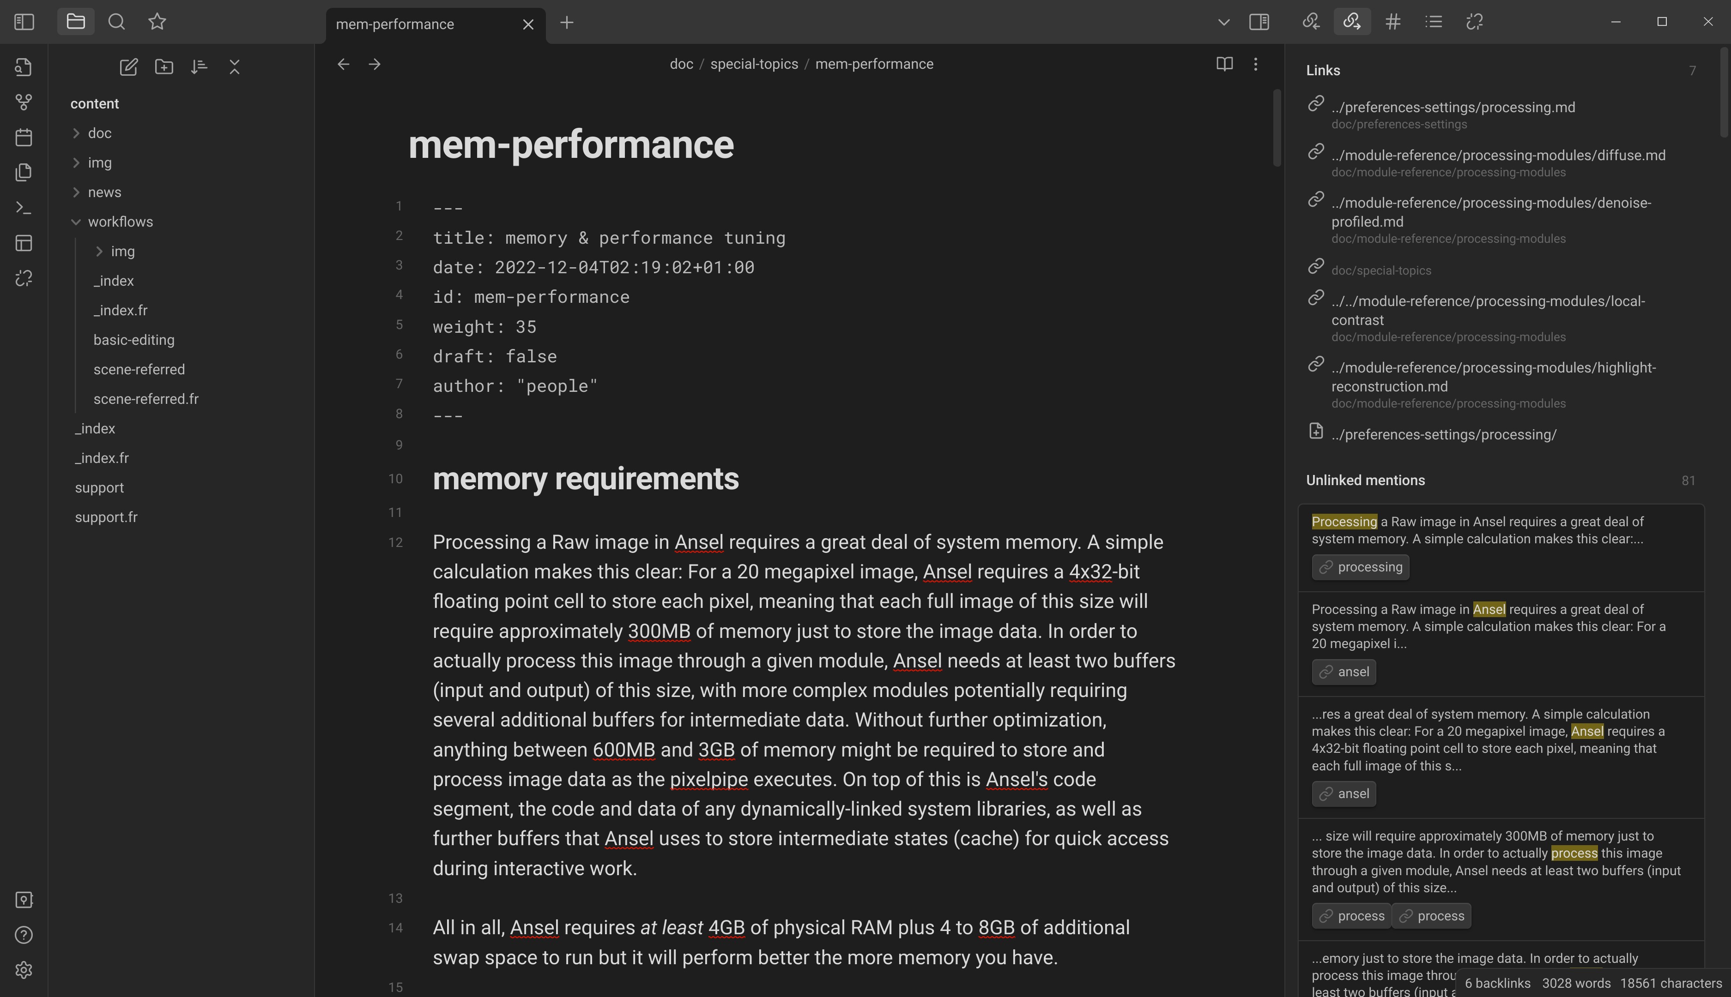
Task: Create a new note
Action: (128, 67)
